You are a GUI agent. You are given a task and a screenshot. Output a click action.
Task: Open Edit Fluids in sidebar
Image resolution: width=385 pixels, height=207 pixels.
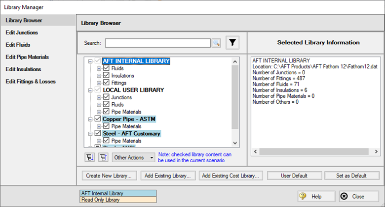click(x=18, y=45)
